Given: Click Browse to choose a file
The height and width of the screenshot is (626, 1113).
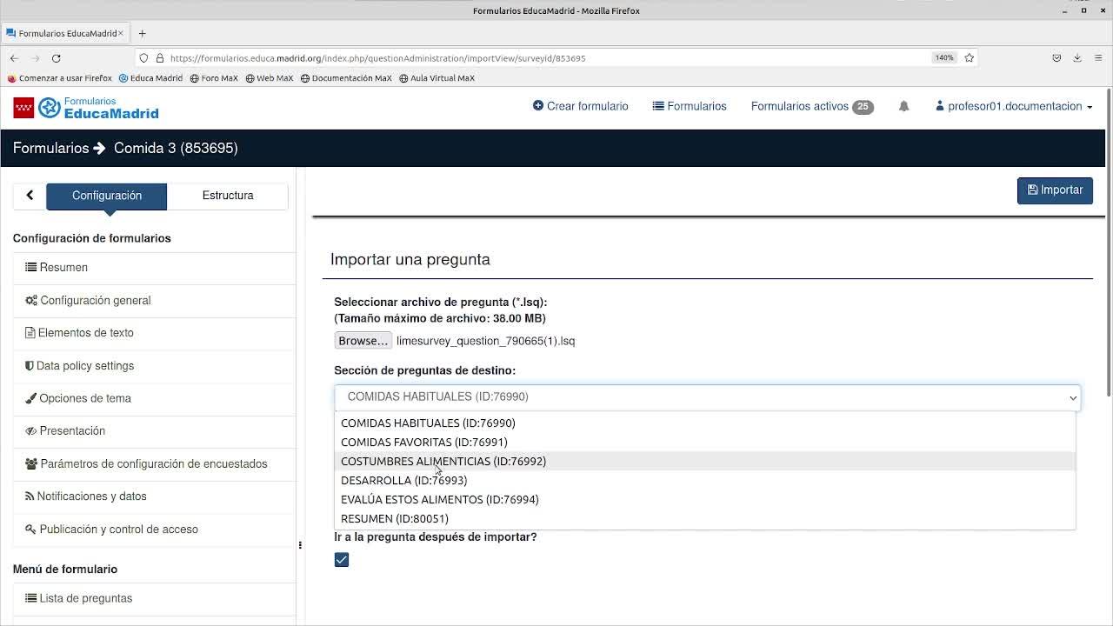Looking at the screenshot, I should 363,341.
